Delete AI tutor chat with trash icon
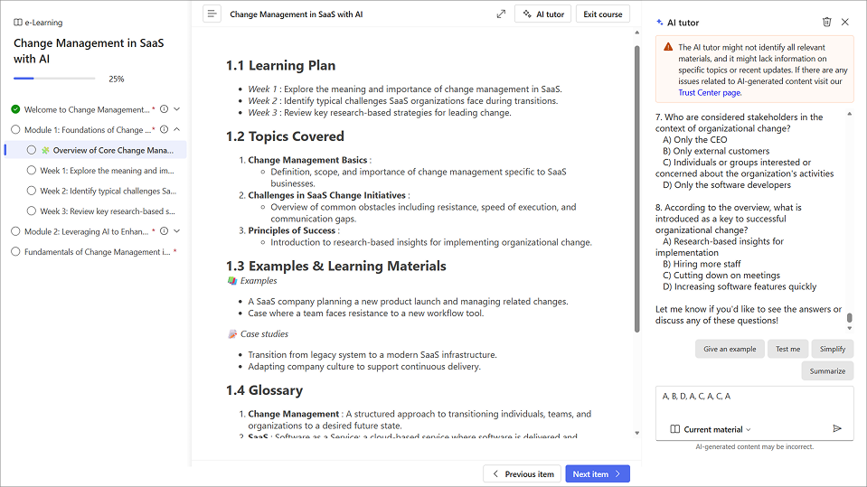The image size is (867, 487). pyautogui.click(x=826, y=22)
